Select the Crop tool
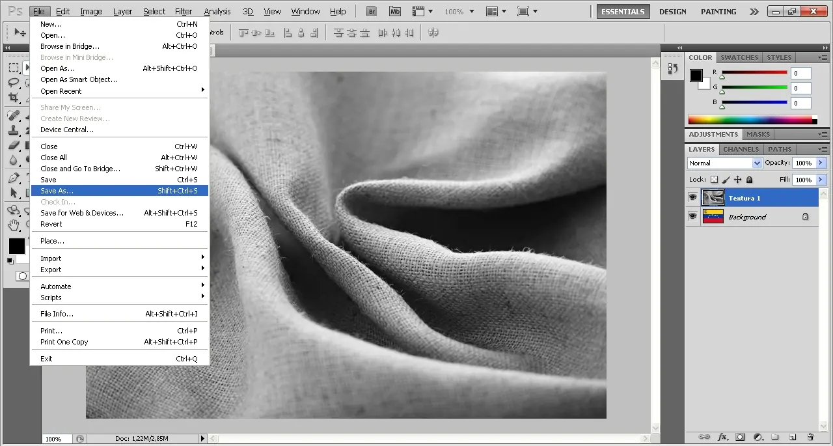This screenshot has height=446, width=833. 13,98
